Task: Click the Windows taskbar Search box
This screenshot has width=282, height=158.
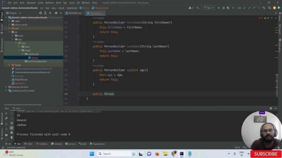Action: click(116, 154)
